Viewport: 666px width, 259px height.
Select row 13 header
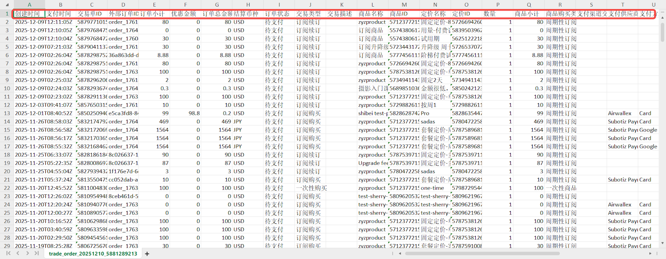click(7, 113)
